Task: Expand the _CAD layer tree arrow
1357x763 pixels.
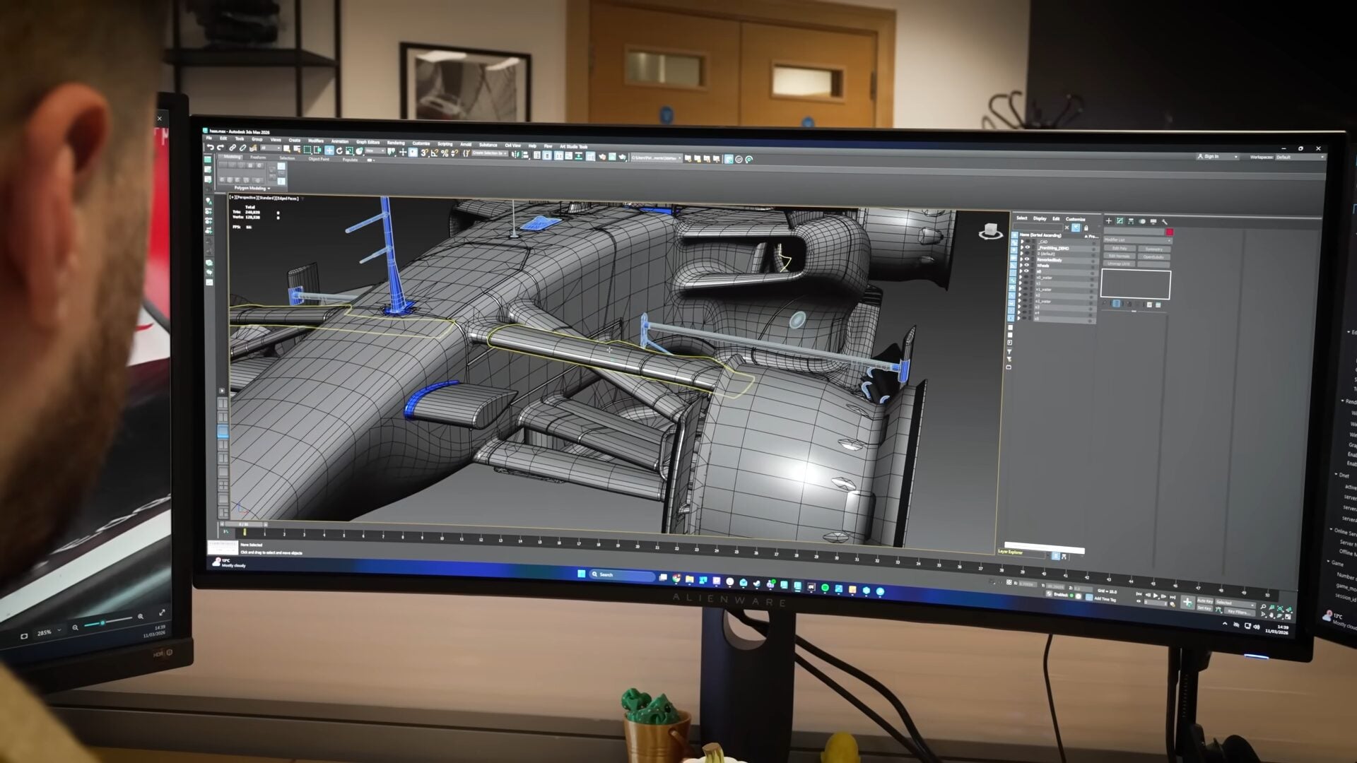Action: 1022,242
